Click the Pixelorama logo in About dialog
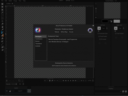This screenshot has height=96, width=128. click(38, 30)
